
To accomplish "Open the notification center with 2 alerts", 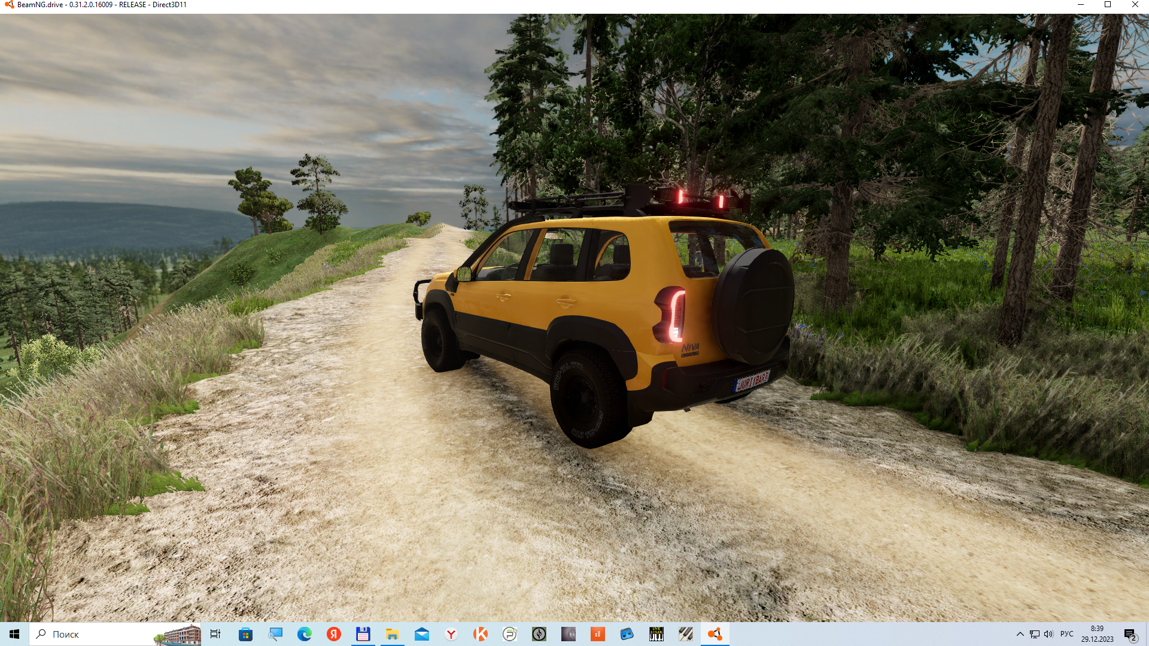I will pos(1130,634).
